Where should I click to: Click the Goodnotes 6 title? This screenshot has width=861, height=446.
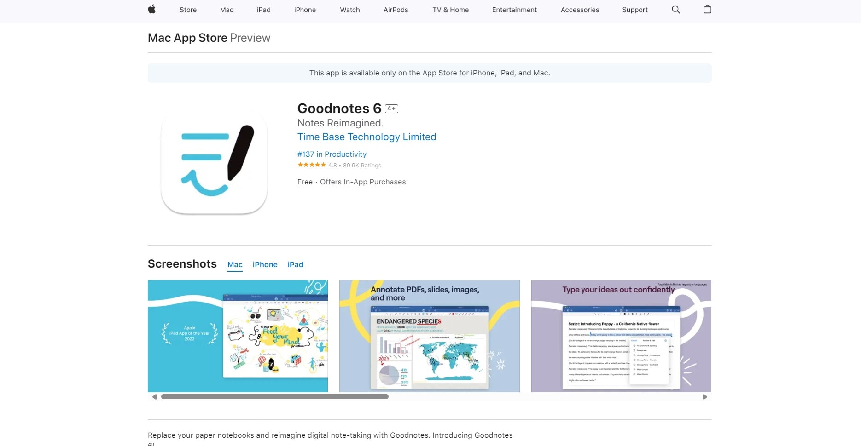[339, 109]
